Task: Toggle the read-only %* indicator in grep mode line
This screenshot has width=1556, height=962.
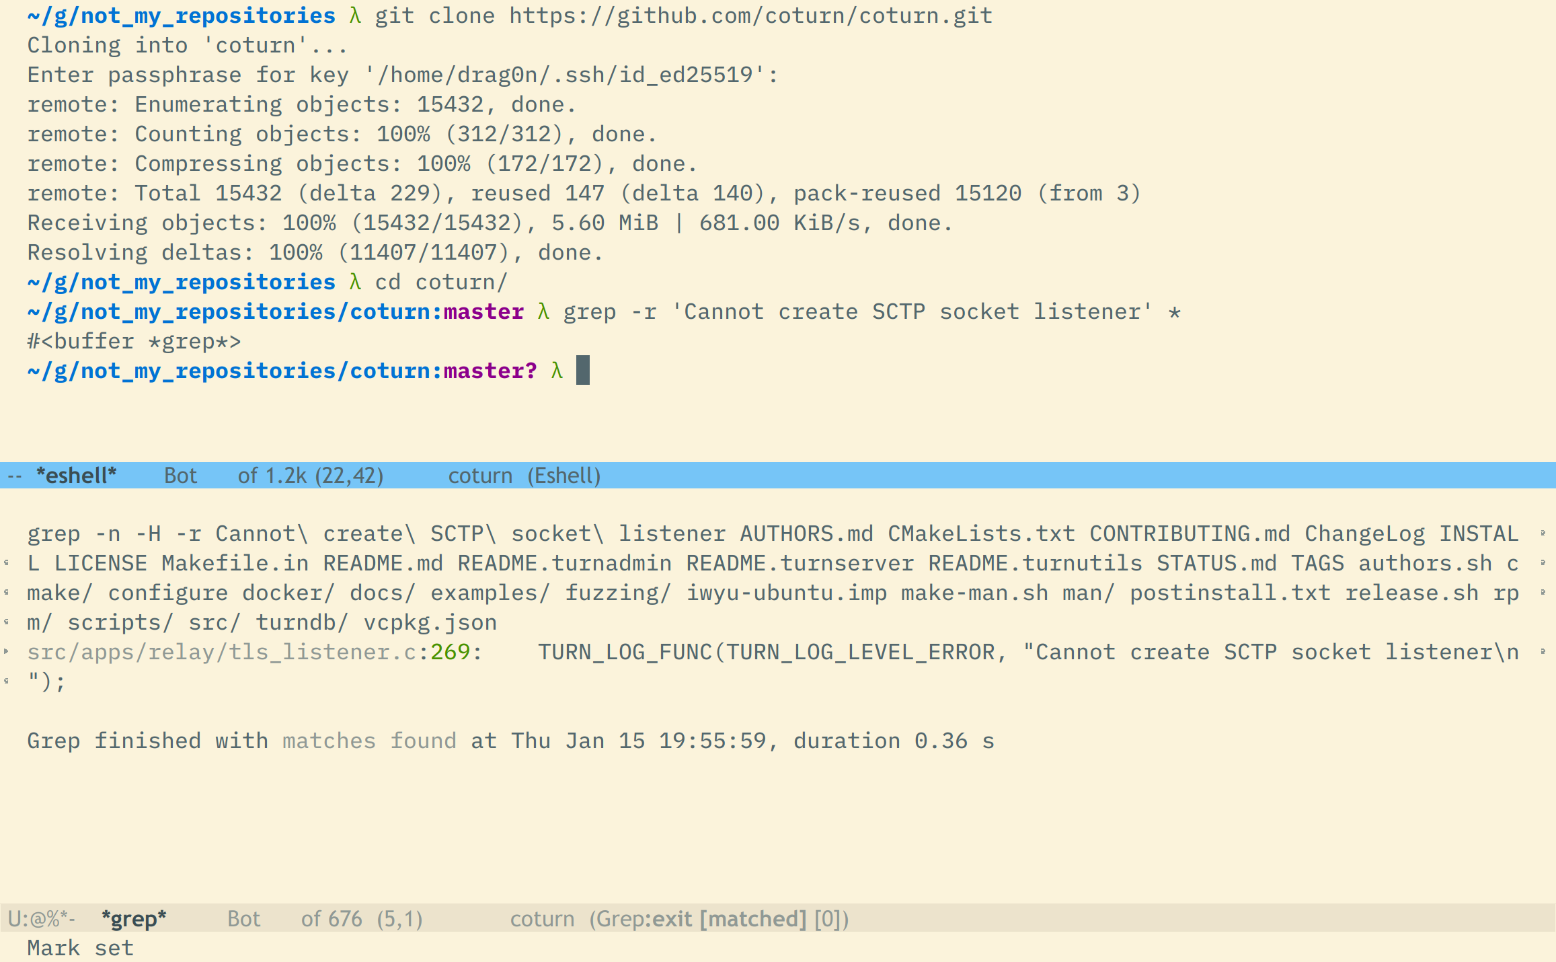Action: (52, 919)
